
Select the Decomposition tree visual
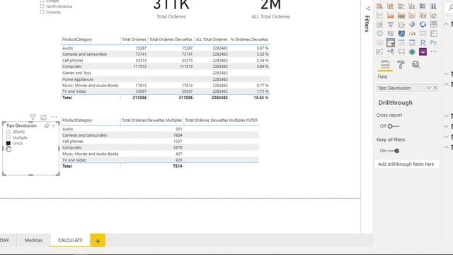[x=390, y=52]
